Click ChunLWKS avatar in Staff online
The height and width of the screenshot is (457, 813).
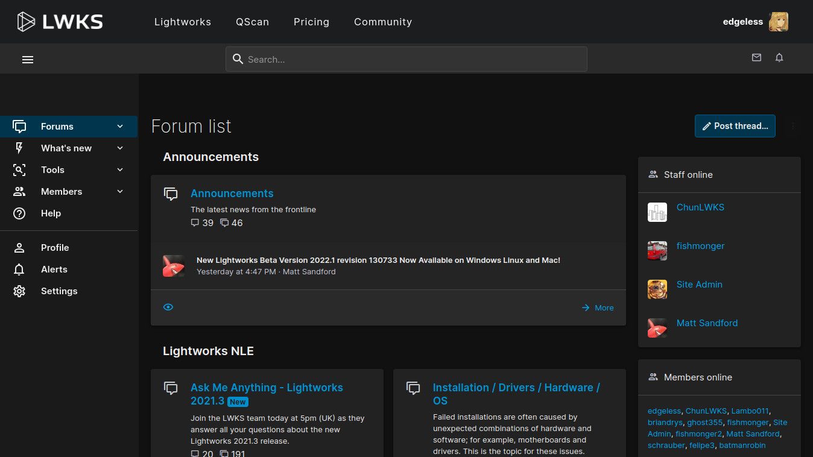point(657,212)
